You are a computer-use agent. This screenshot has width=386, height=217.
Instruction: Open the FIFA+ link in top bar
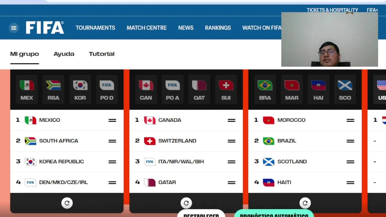[372, 10]
